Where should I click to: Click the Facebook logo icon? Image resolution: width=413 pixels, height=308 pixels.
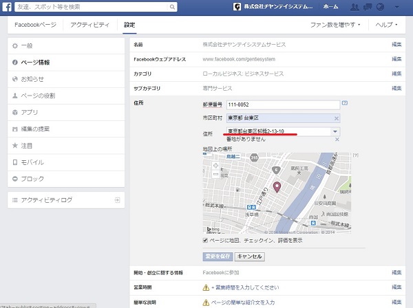pos(7,7)
